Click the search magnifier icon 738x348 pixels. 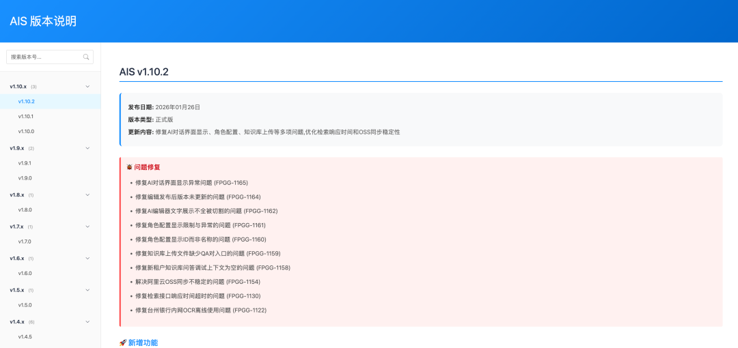click(86, 57)
